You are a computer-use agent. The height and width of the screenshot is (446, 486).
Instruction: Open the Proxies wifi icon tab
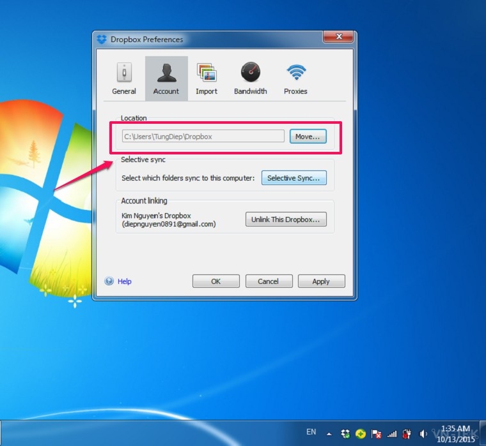[296, 72]
